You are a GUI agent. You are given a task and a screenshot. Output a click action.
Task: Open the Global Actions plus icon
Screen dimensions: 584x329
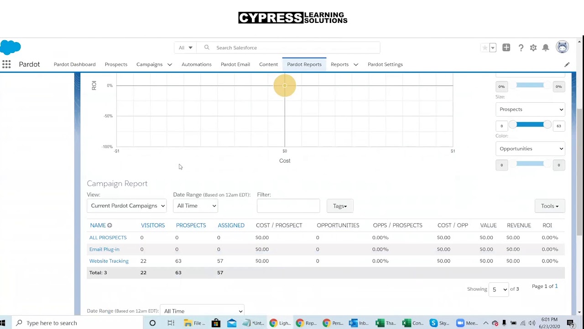pos(506,48)
